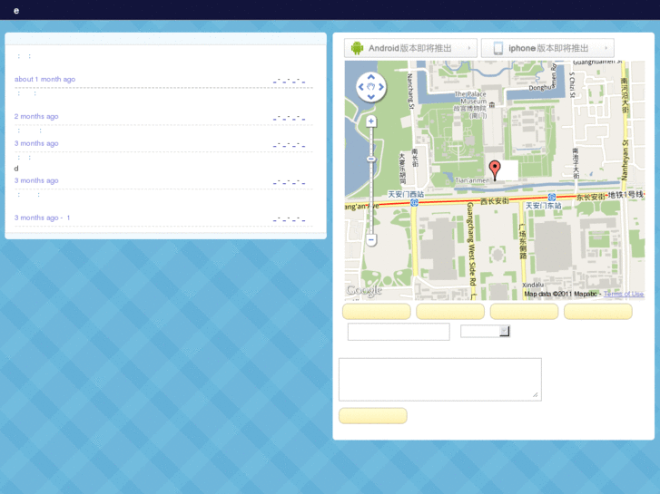Click the textarea resize grip corner

click(536, 395)
